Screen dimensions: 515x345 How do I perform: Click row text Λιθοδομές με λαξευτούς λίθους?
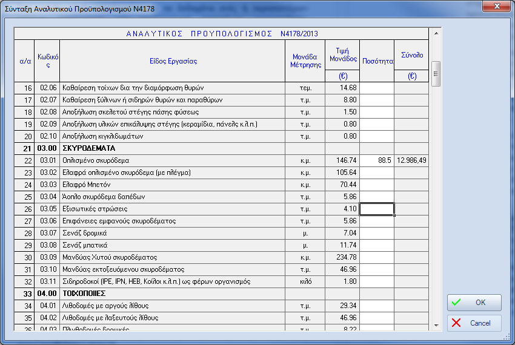pos(110,318)
